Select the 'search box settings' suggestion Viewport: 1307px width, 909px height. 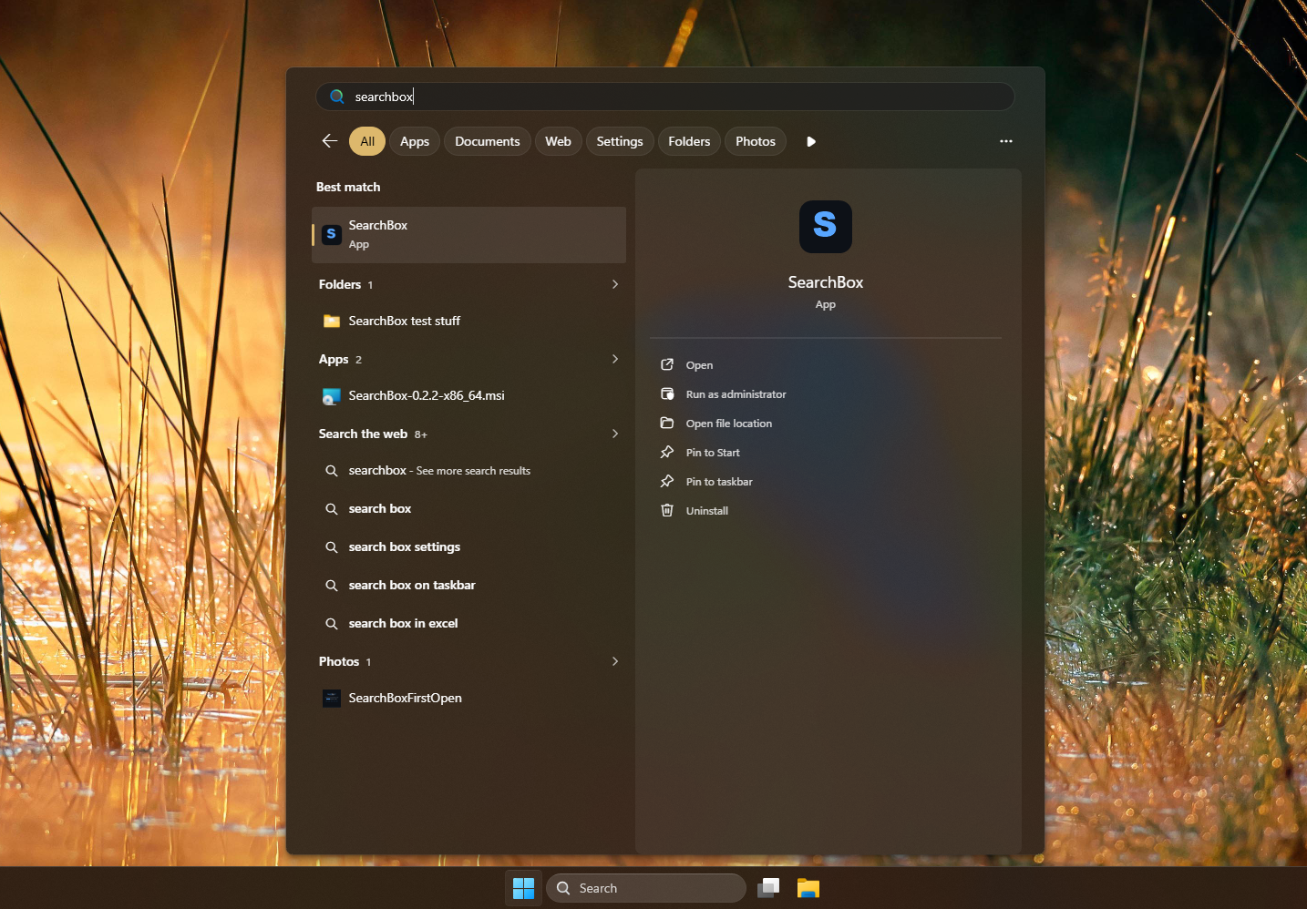tap(469, 547)
